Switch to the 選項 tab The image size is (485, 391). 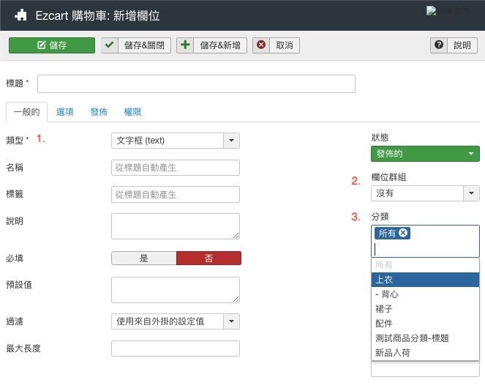point(64,112)
